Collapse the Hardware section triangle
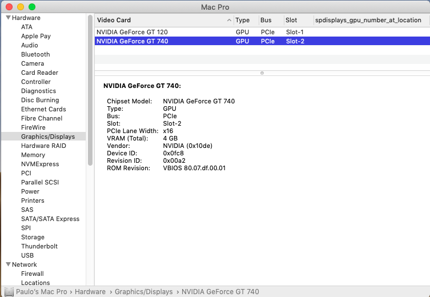The height and width of the screenshot is (297, 430). (8, 18)
